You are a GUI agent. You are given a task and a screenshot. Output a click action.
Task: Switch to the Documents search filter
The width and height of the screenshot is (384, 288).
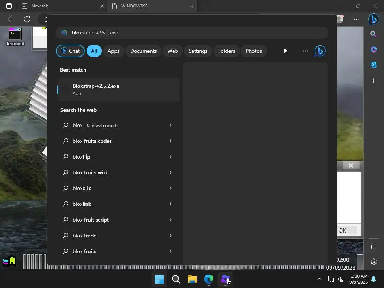(143, 51)
